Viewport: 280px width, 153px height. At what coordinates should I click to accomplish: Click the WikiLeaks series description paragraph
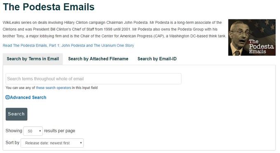click(114, 29)
